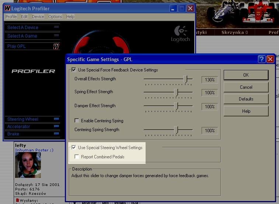This screenshot has height=204, width=279.
Task: Click the Spring Effect 100% value field
Action: click(x=210, y=92)
